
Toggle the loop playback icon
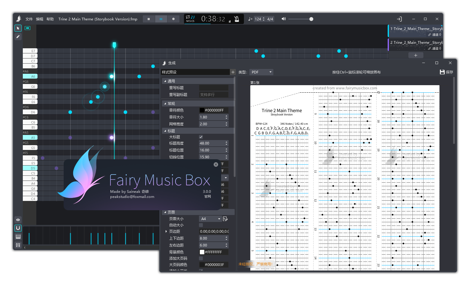188,17
